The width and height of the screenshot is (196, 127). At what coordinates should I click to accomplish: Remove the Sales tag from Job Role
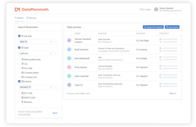click(x=26, y=42)
